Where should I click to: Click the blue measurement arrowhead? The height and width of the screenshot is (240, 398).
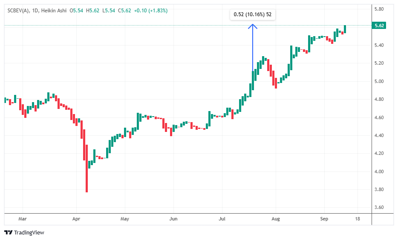pos(253,26)
